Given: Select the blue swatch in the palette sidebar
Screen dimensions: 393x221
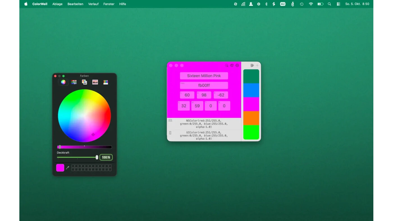Looking at the screenshot, I should tap(251, 90).
